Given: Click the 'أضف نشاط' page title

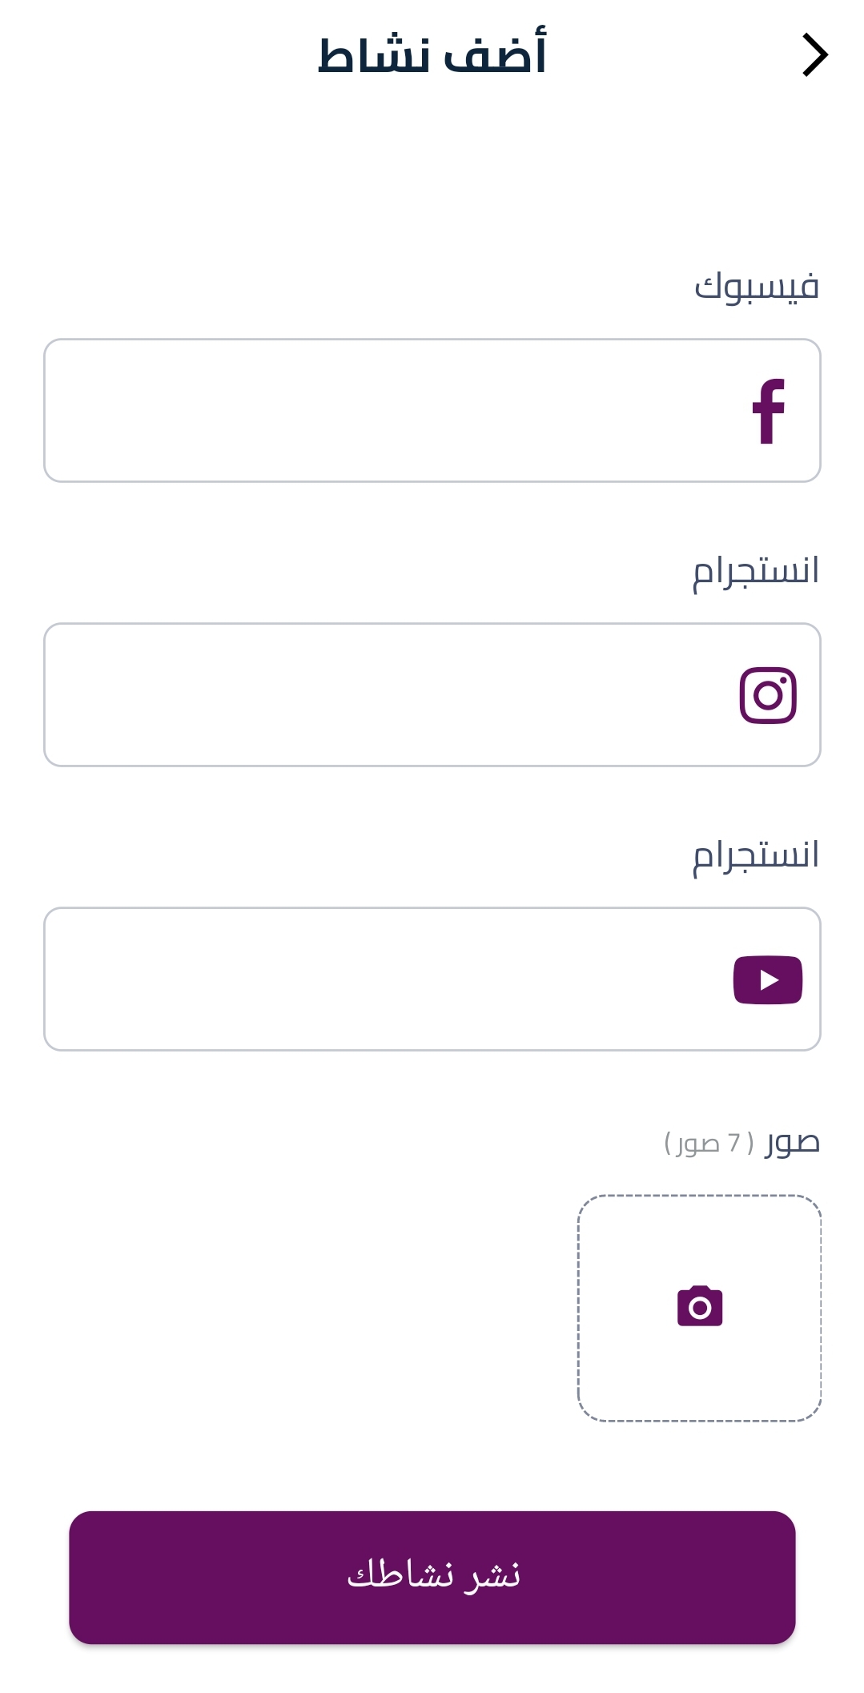Looking at the screenshot, I should [432, 56].
